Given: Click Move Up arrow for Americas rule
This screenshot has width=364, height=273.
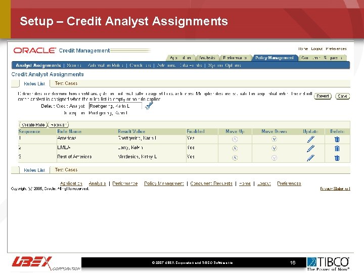Looking at the screenshot, I should [235, 139].
